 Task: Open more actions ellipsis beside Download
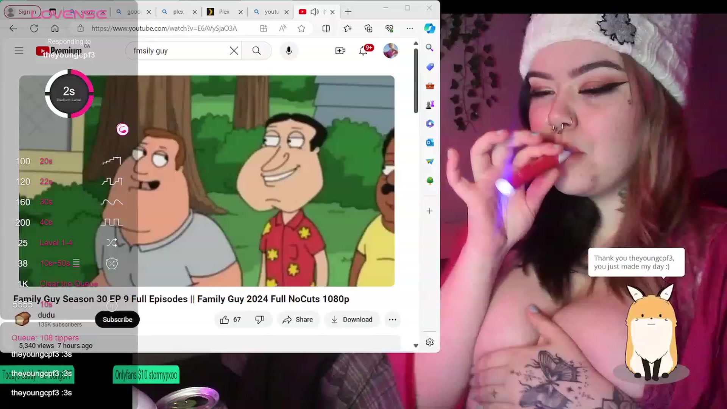(x=393, y=320)
